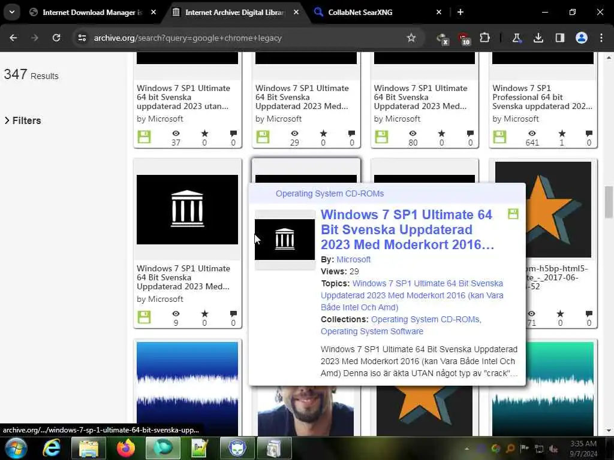
Task: Expand the Filters section
Action: [23, 120]
